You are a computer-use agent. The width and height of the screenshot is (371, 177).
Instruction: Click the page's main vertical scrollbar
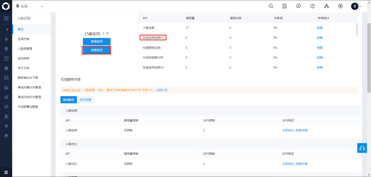369,58
